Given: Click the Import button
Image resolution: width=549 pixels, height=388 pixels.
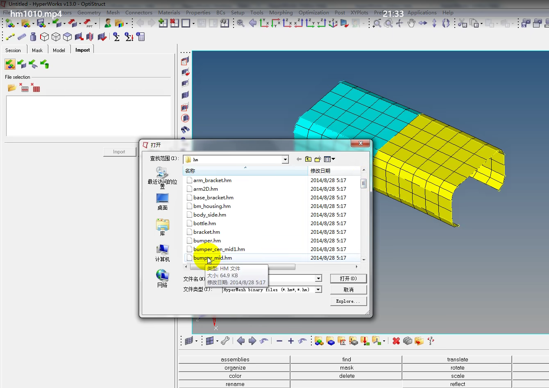Looking at the screenshot, I should click(x=119, y=152).
